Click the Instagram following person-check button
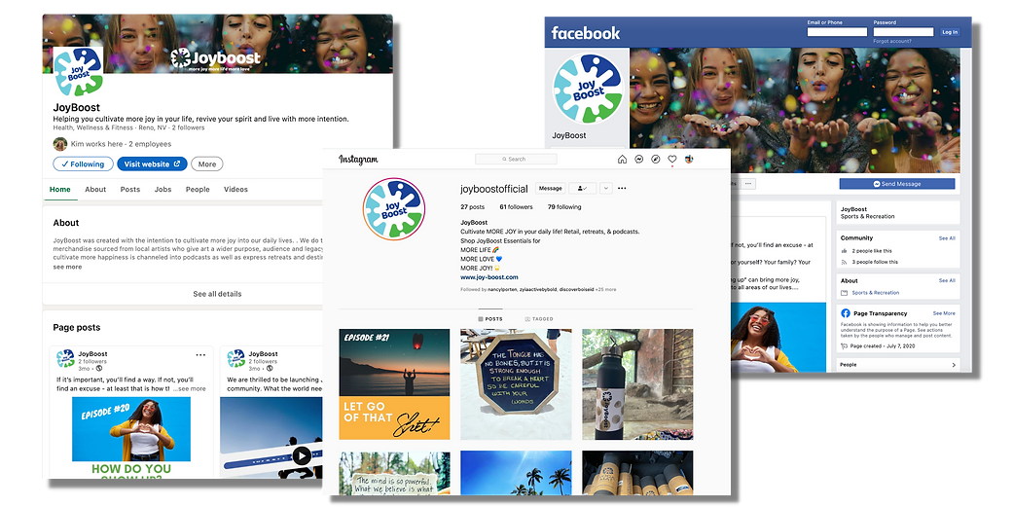This screenshot has width=1013, height=507. tap(582, 188)
